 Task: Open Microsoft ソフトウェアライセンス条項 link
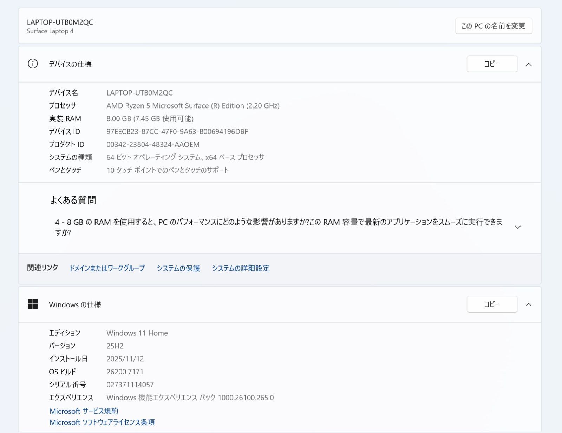point(103,422)
